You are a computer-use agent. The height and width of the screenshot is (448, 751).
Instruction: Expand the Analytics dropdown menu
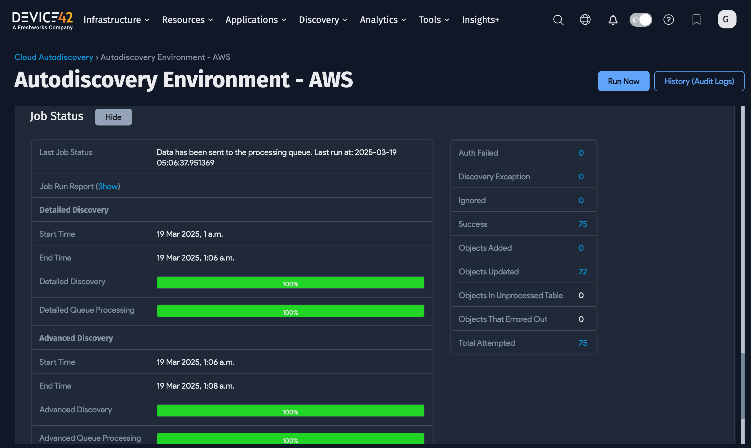pos(383,20)
